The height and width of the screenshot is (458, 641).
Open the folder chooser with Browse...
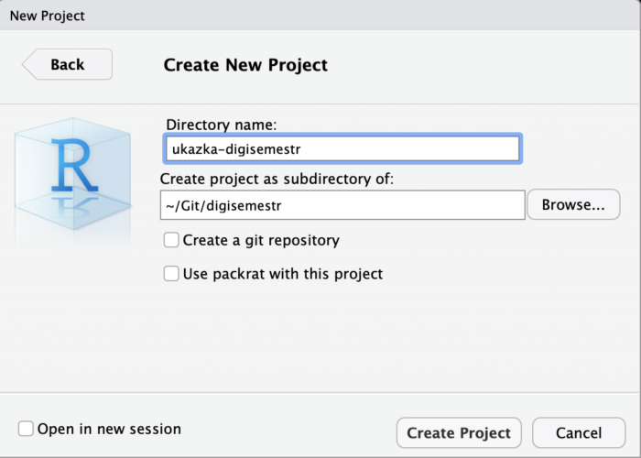pyautogui.click(x=573, y=204)
